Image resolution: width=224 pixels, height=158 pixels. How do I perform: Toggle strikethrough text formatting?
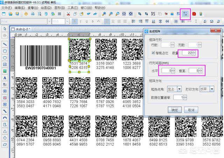[92, 22]
